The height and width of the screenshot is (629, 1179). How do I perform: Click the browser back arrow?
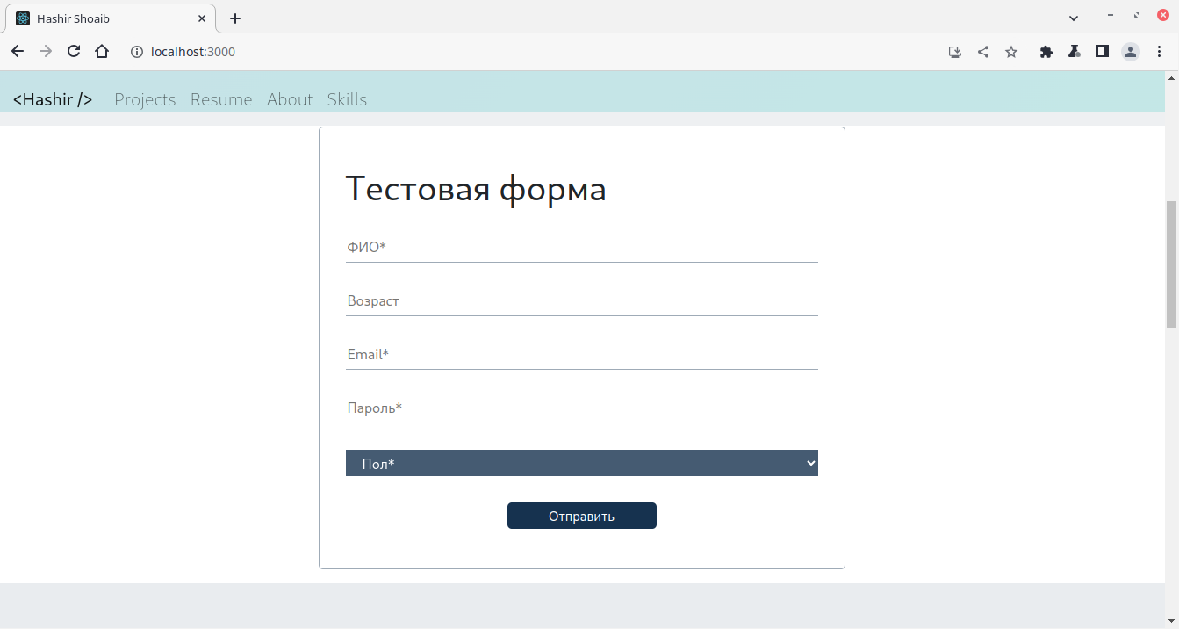pyautogui.click(x=18, y=52)
